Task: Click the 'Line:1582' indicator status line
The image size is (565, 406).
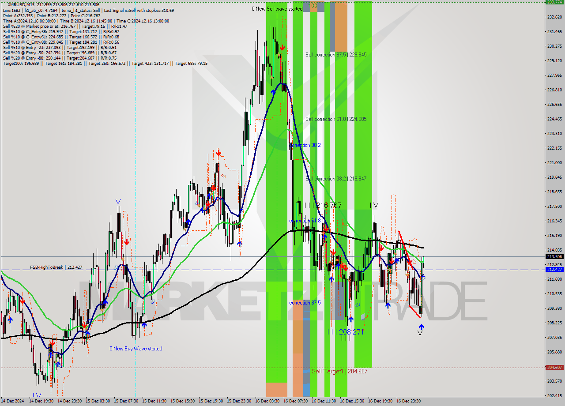Action: 88,10
